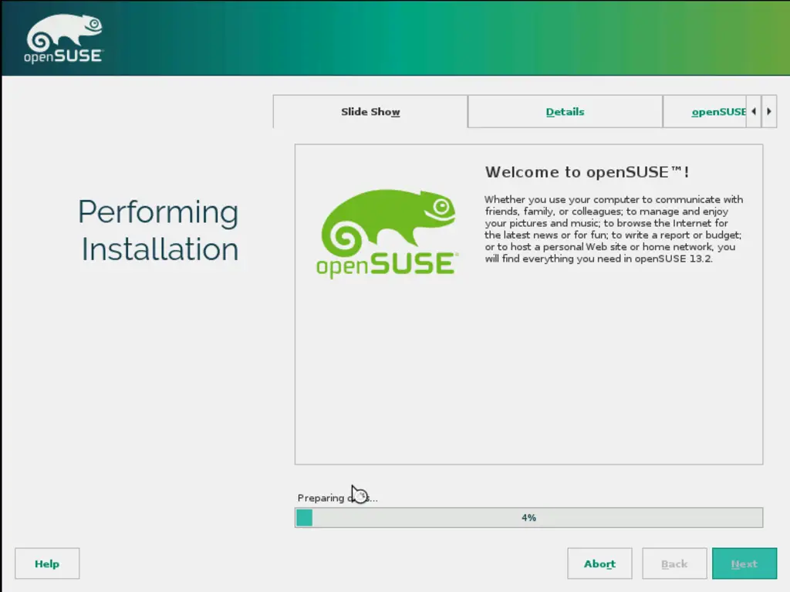Abort the installation
The width and height of the screenshot is (790, 592).
[599, 563]
